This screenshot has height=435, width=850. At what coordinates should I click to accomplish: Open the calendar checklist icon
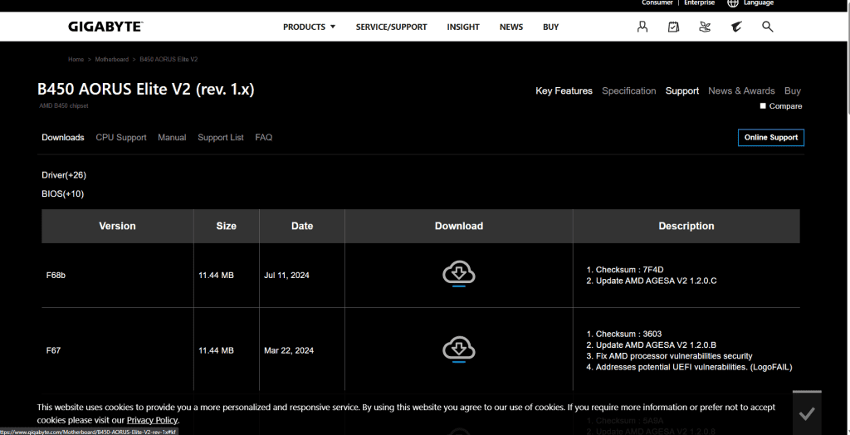[x=673, y=27]
